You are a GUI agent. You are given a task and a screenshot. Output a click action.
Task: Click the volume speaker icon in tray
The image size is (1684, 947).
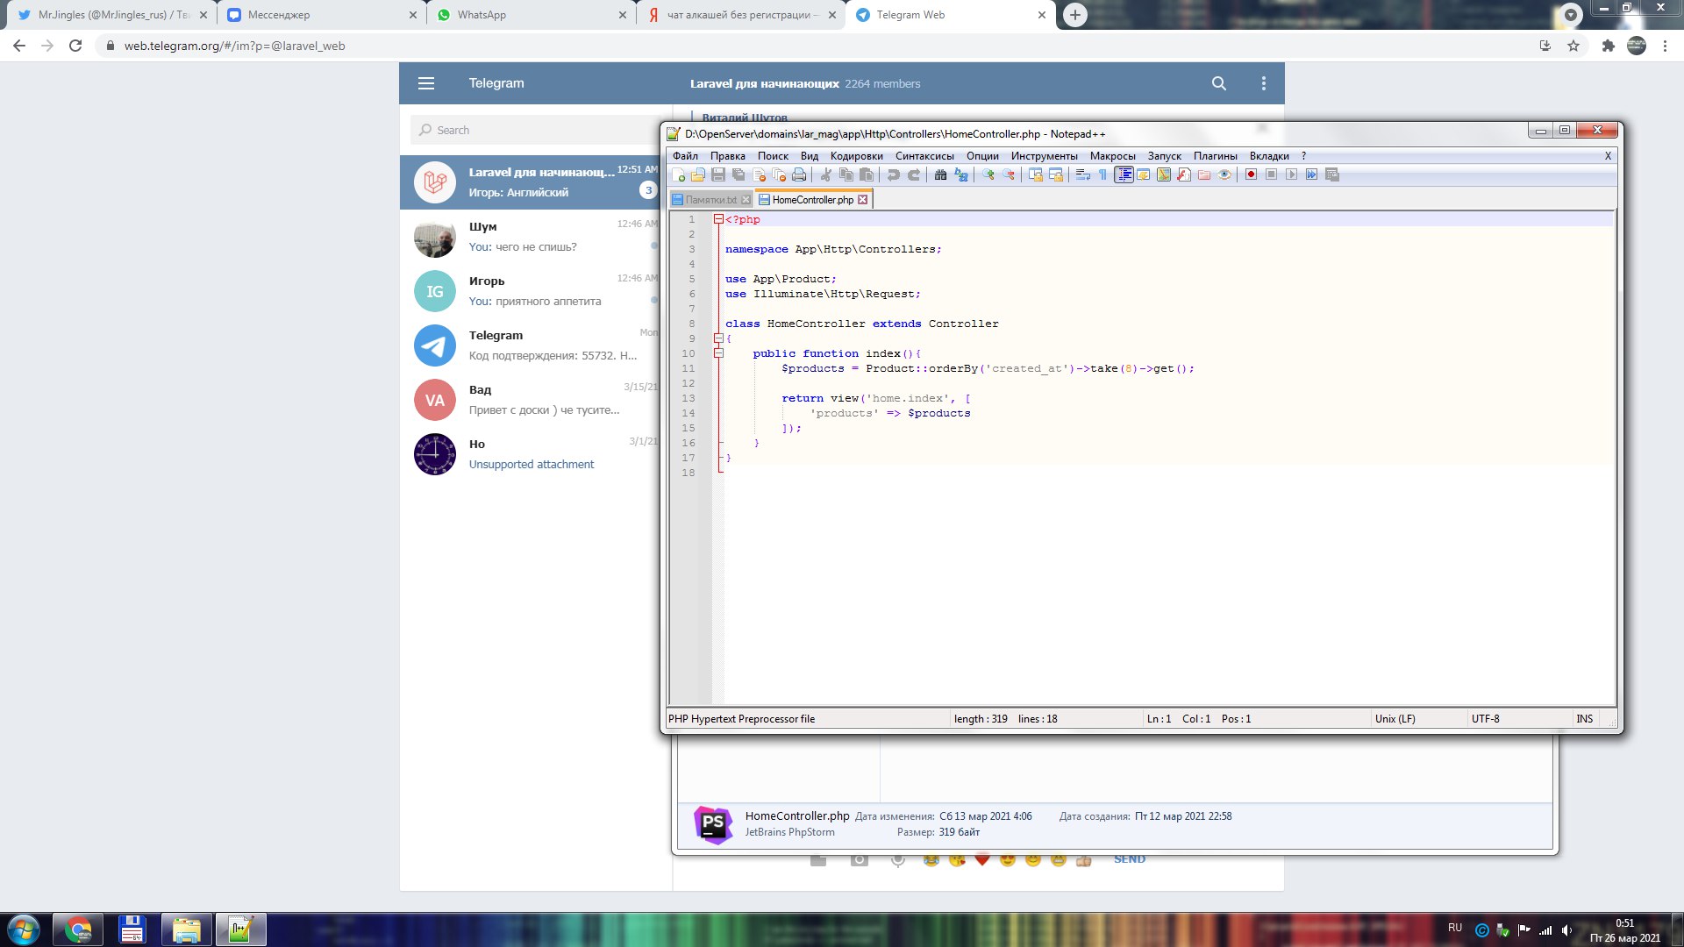point(1566,930)
